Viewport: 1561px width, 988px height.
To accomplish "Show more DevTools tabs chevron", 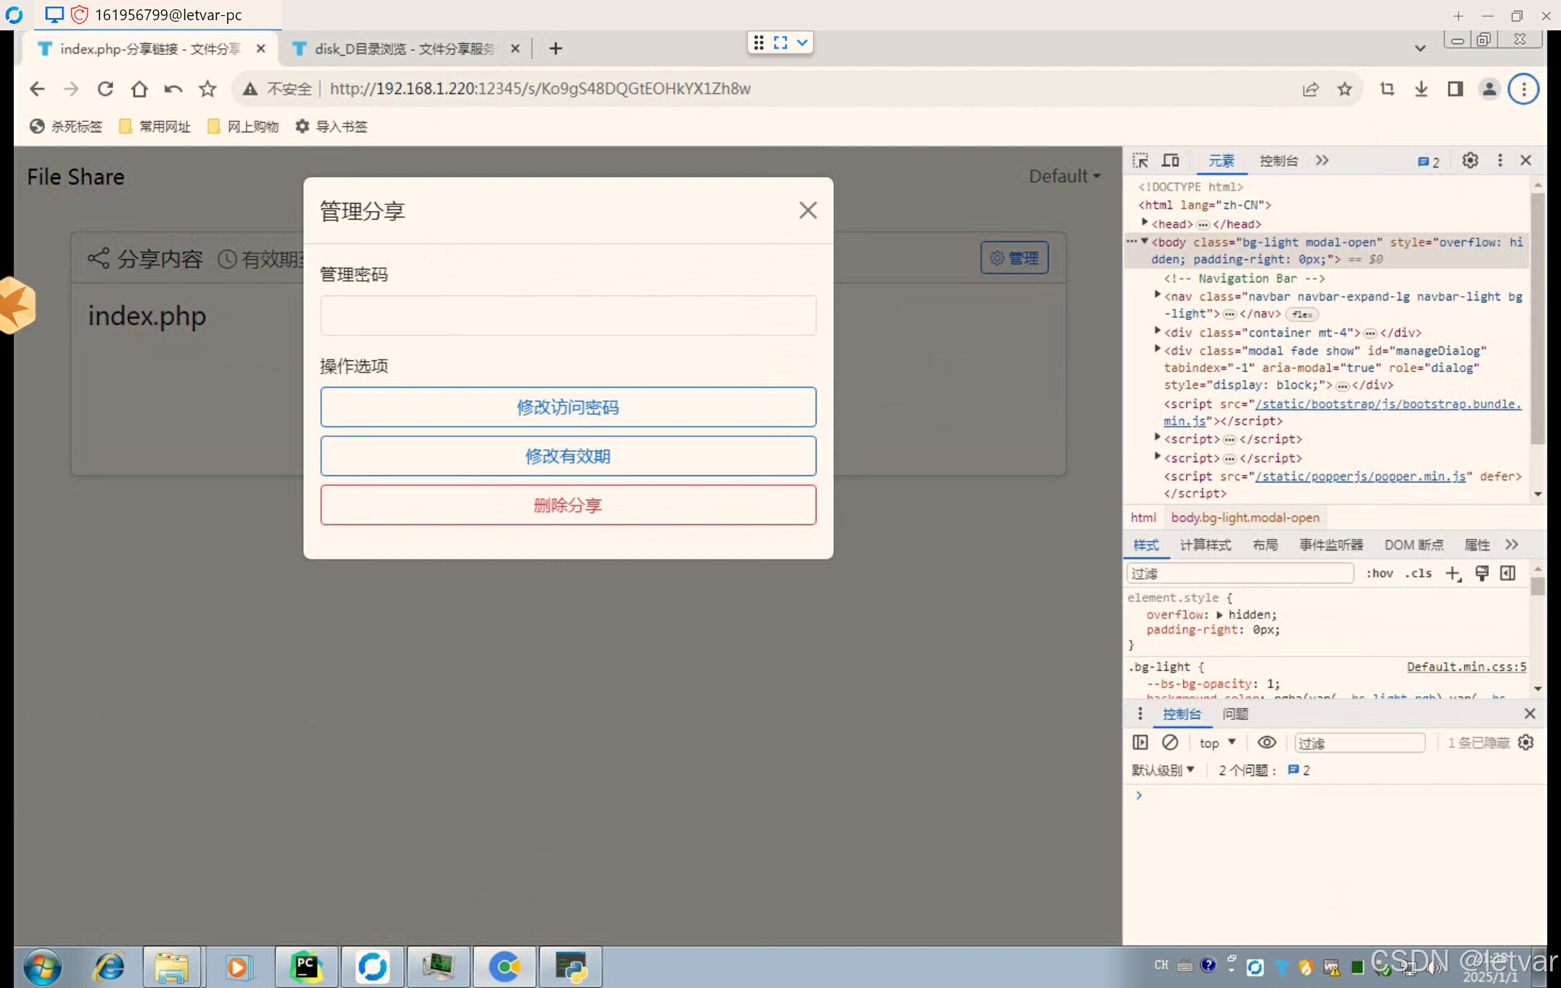I will click(x=1323, y=160).
